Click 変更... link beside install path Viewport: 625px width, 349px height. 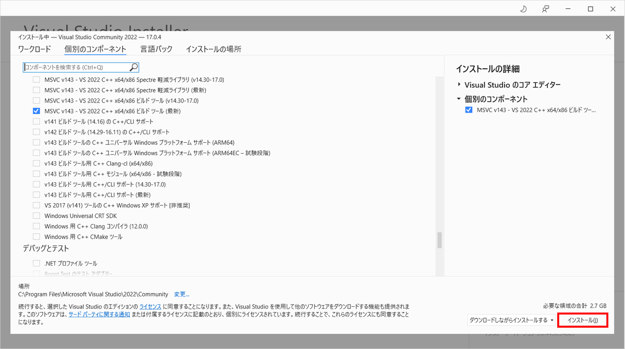(181, 294)
